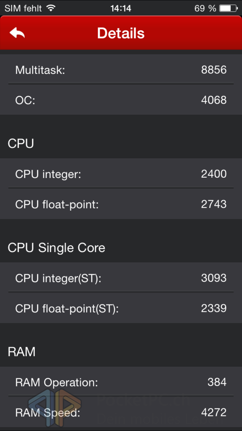Tap the Multitask value 8856
The height and width of the screenshot is (431, 242).
click(x=214, y=69)
